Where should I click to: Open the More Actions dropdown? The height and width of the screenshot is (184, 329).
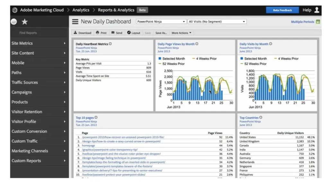click(181, 33)
